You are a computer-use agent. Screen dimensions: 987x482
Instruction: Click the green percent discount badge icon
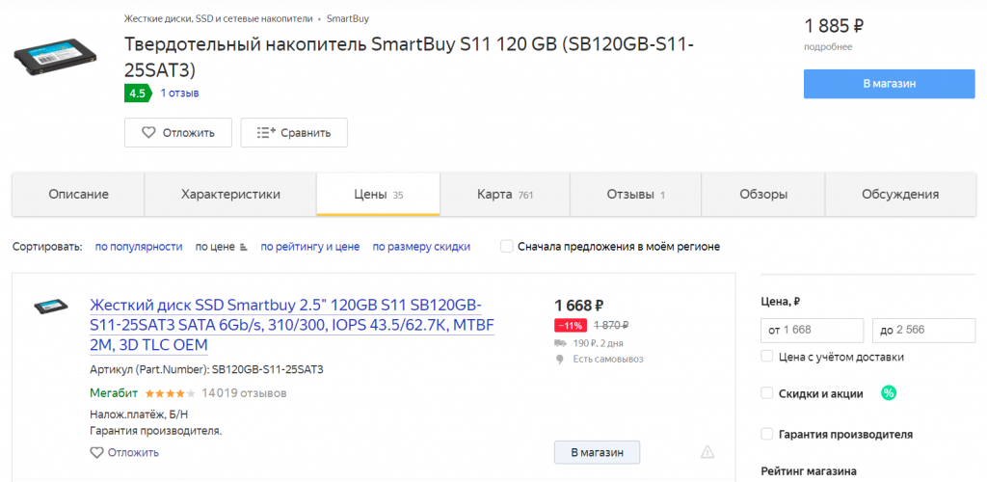[x=888, y=392]
